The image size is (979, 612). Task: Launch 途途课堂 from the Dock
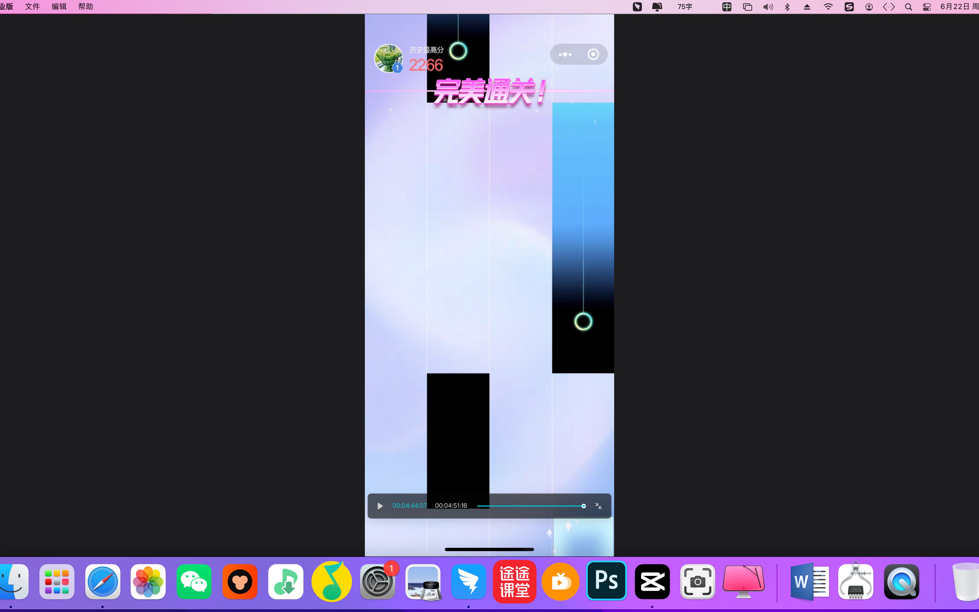click(x=515, y=582)
